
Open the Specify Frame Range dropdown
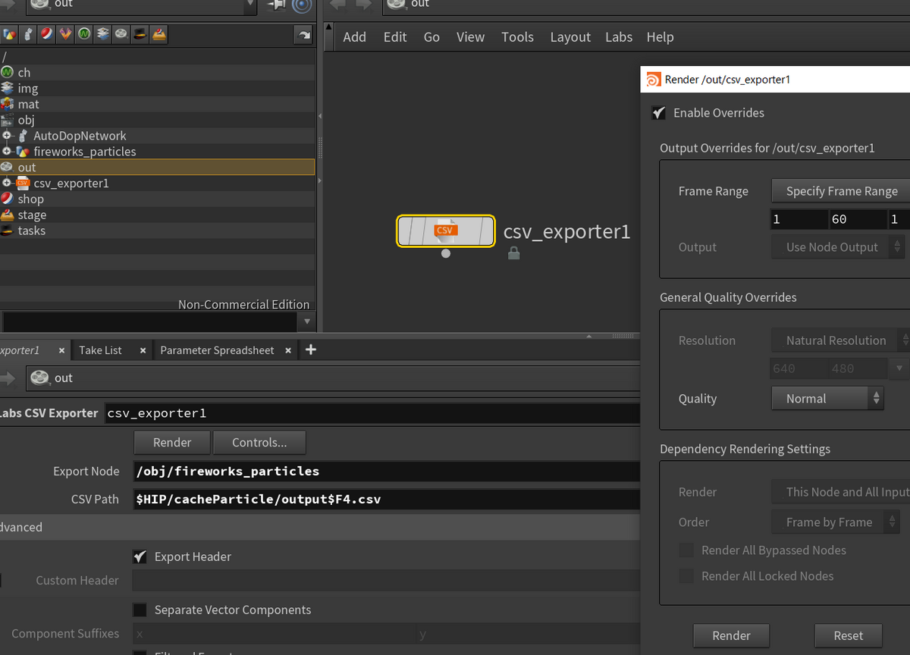point(840,191)
